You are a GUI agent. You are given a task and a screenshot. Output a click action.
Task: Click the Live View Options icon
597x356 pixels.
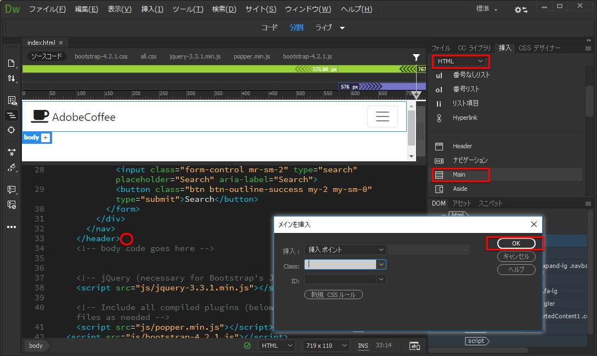[x=12, y=100]
